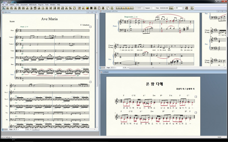Click the measure counter stepper arrows
Screen dimensions: 228x142
pos(143,8)
